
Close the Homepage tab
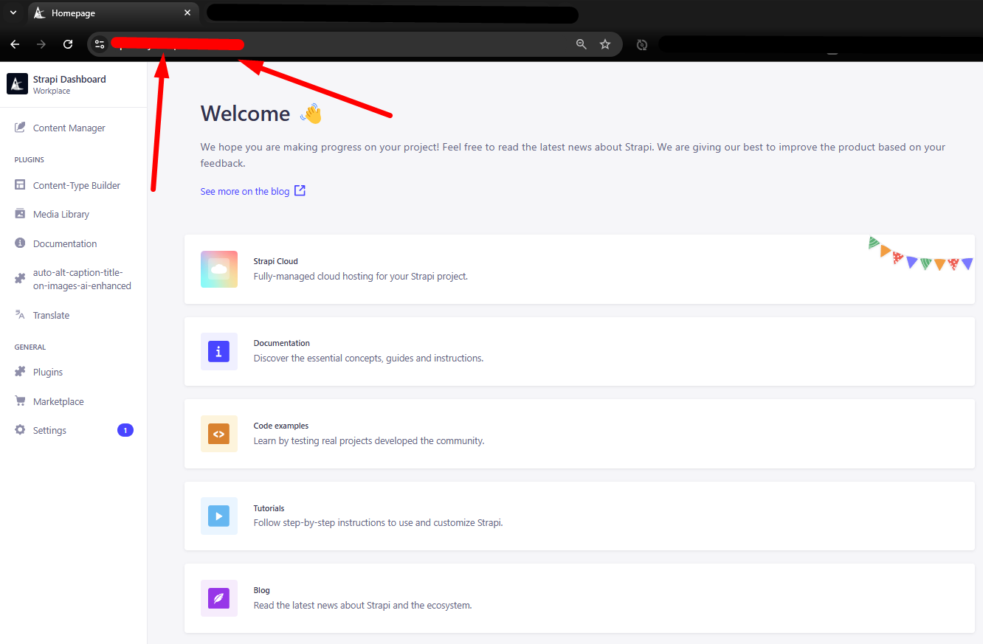pyautogui.click(x=187, y=13)
